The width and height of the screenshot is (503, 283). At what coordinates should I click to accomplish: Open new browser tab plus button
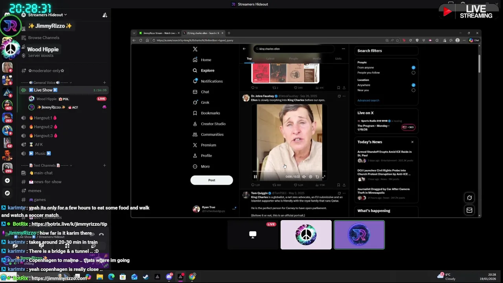coord(229,33)
